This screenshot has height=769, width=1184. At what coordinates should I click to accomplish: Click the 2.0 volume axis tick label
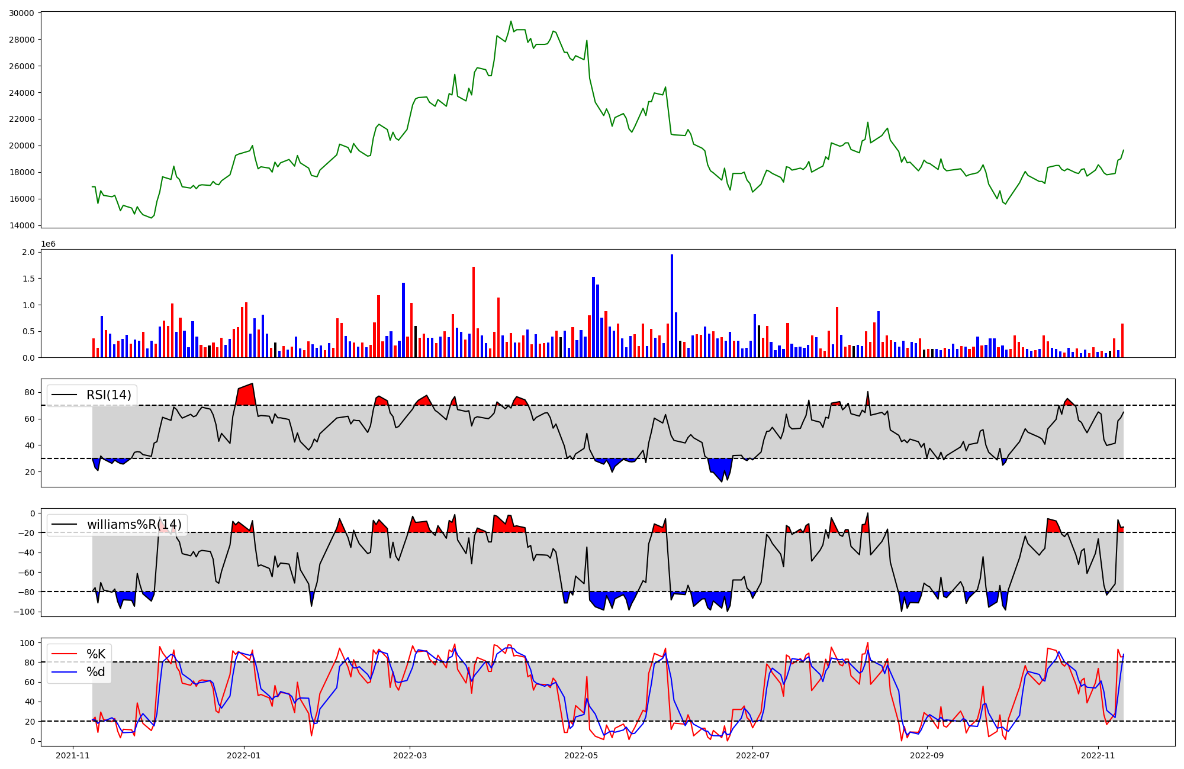(x=28, y=252)
